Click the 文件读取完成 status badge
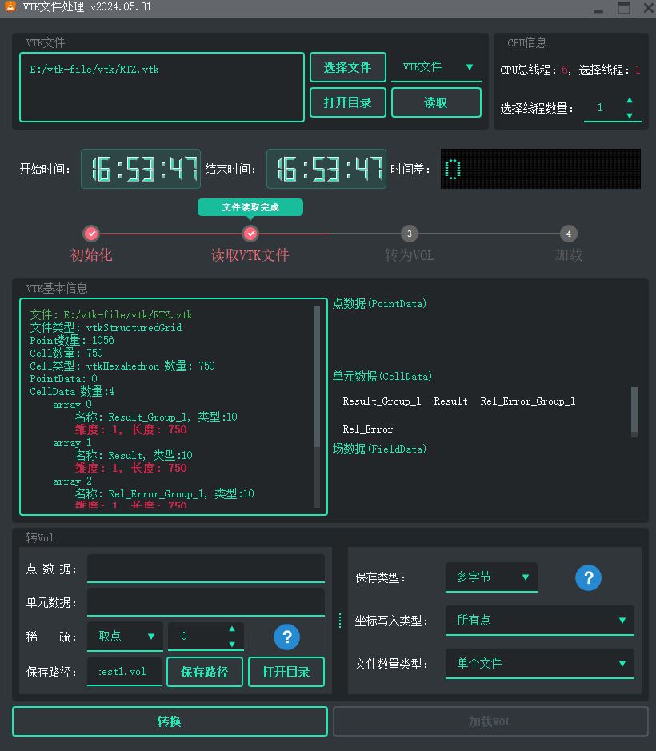656x751 pixels. (250, 206)
